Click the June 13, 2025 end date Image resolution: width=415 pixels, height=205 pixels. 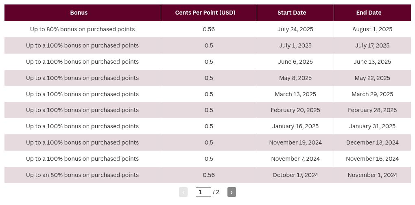click(x=372, y=62)
